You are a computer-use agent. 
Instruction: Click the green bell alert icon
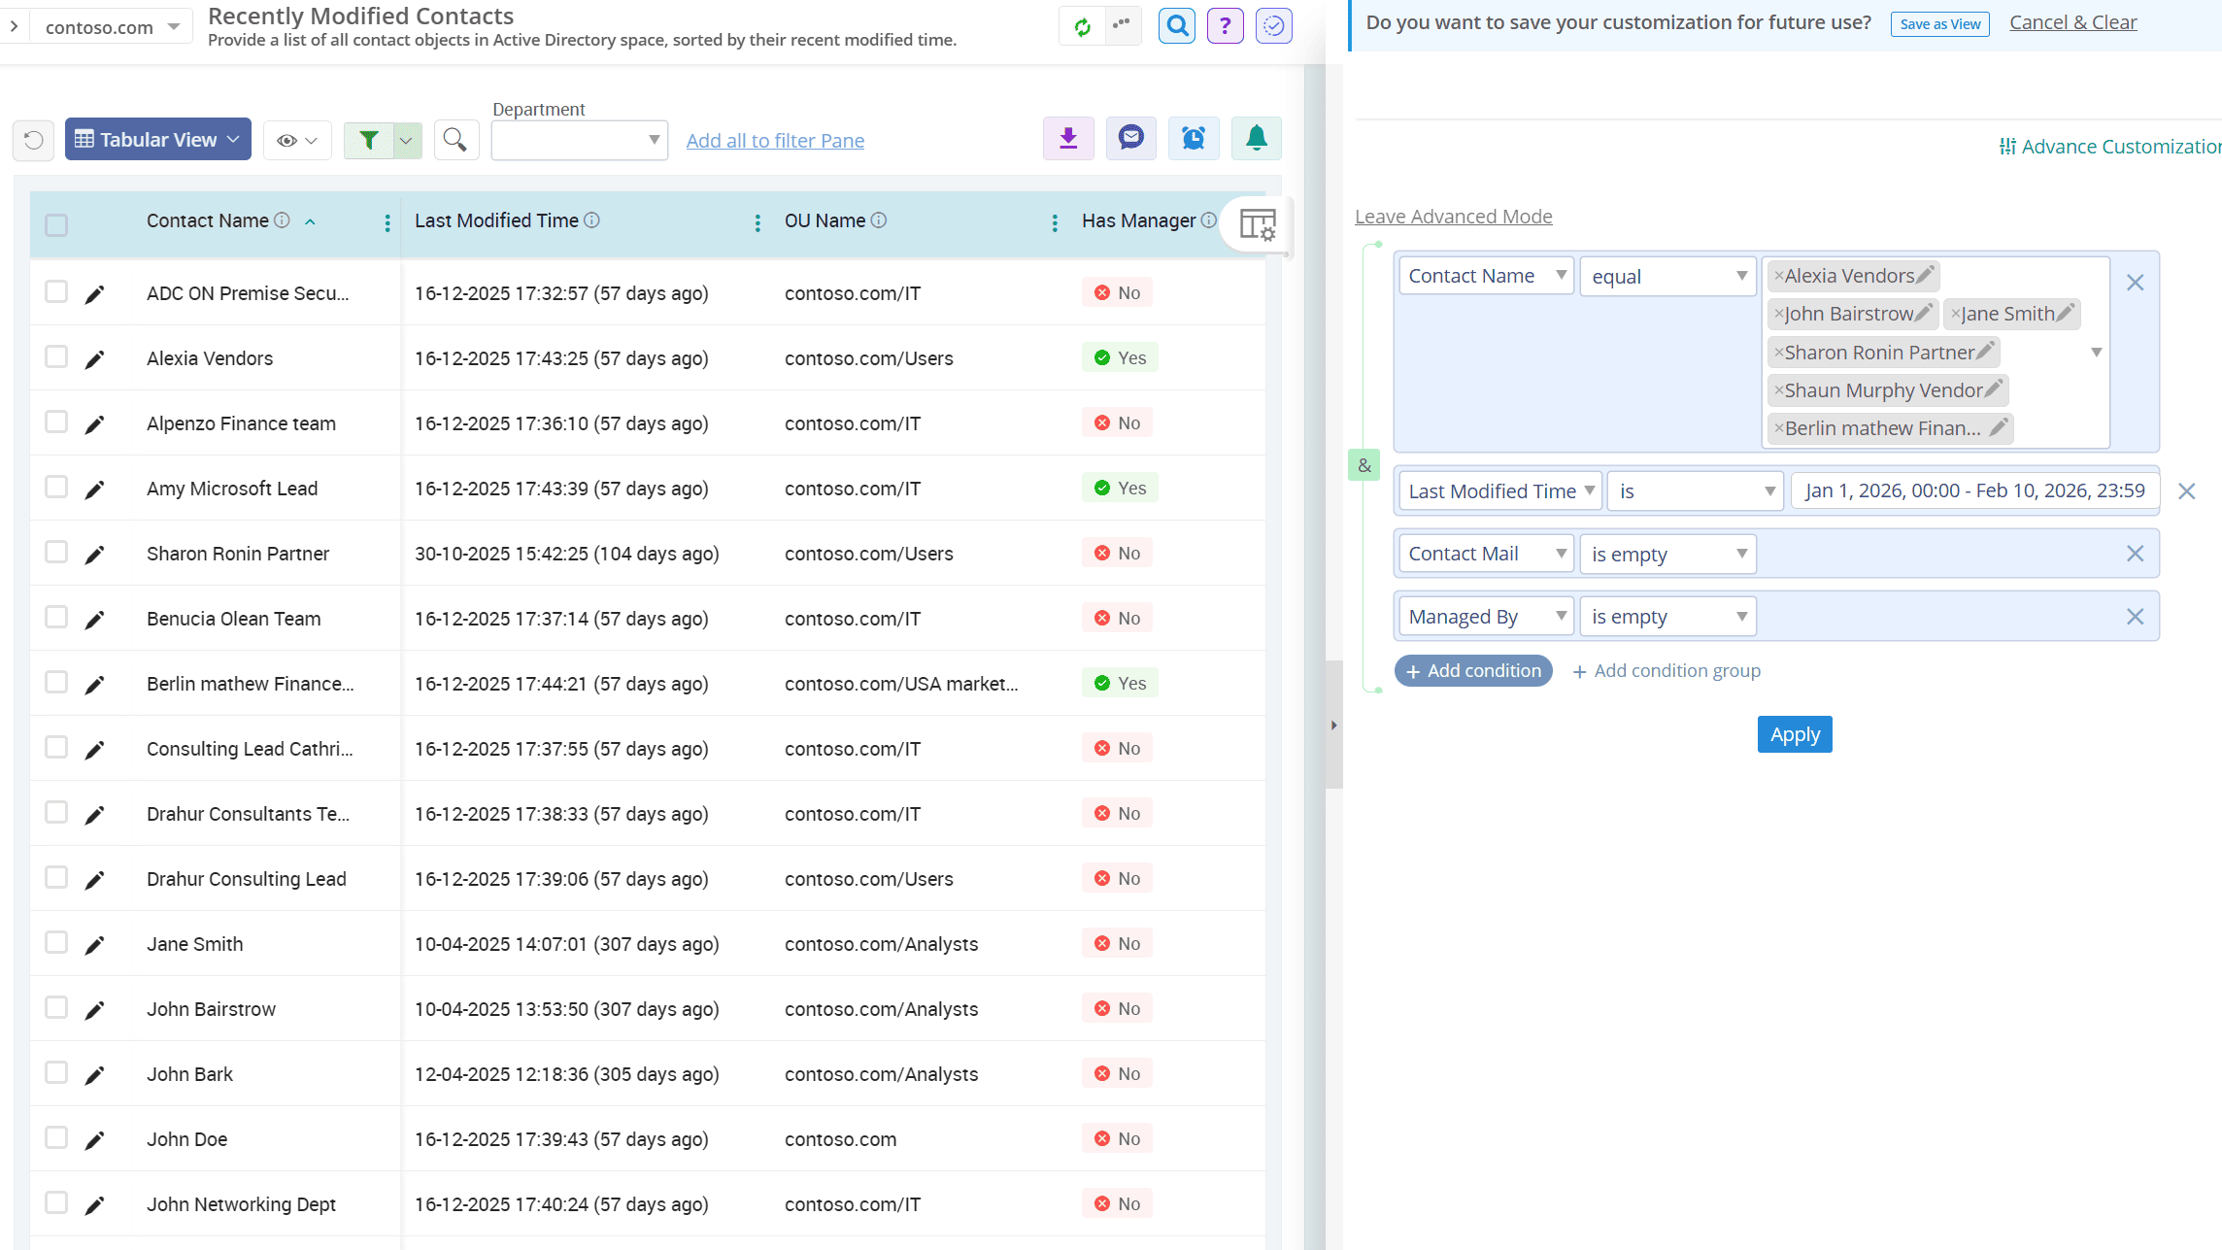click(1256, 139)
